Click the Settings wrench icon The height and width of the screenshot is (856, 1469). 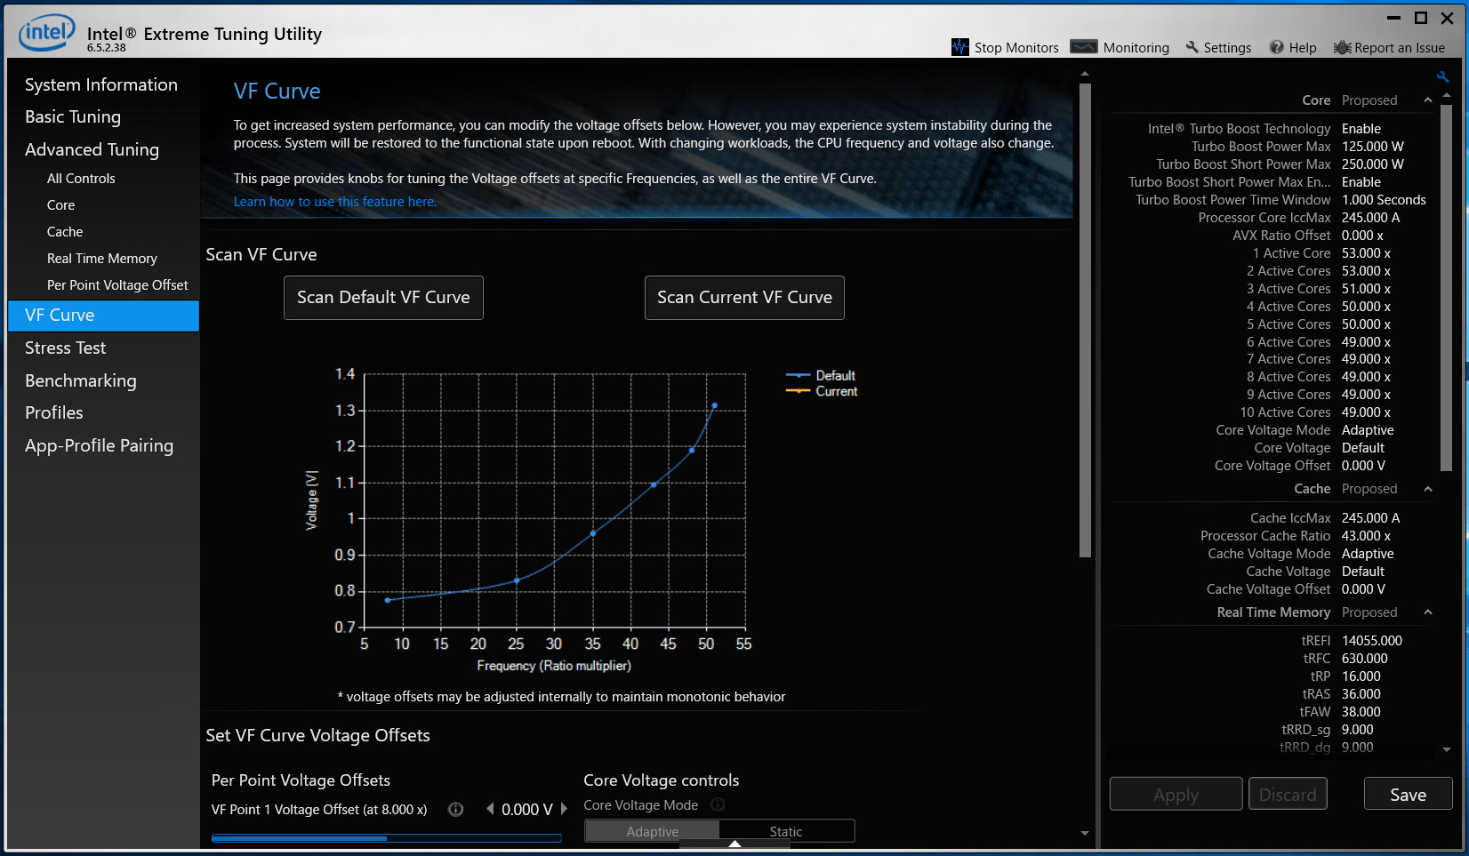(1192, 47)
